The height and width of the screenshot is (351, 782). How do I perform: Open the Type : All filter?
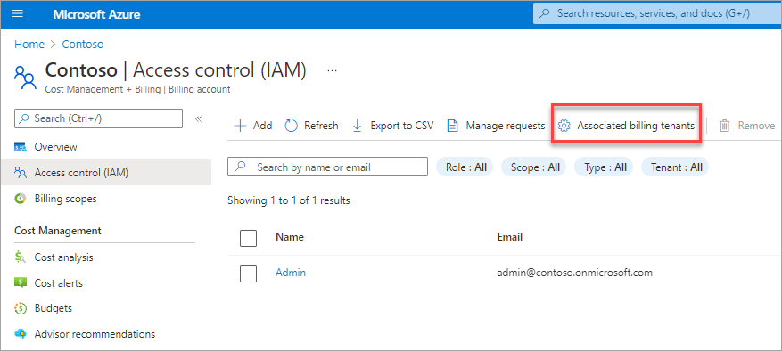click(605, 167)
